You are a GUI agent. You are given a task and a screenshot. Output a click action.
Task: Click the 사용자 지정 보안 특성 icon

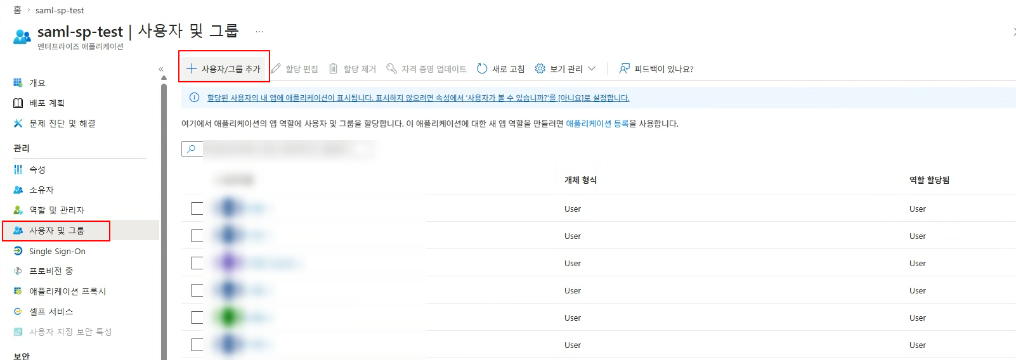click(18, 331)
